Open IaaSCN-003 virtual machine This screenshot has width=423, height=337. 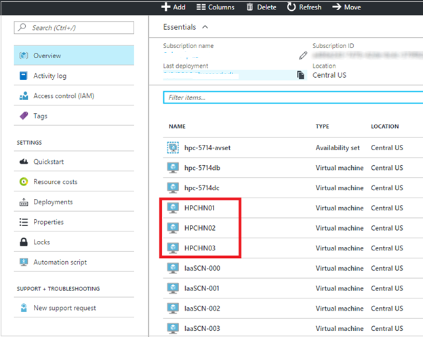click(x=202, y=328)
